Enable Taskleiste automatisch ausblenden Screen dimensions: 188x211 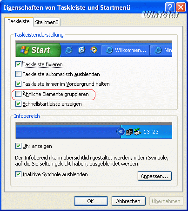click(18, 74)
